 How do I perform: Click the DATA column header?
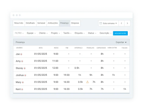(41, 48)
